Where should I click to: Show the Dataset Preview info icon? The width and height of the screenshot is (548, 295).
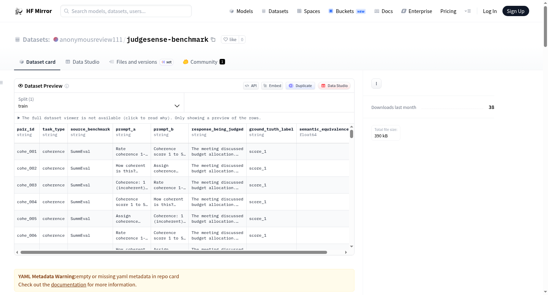coord(67,86)
